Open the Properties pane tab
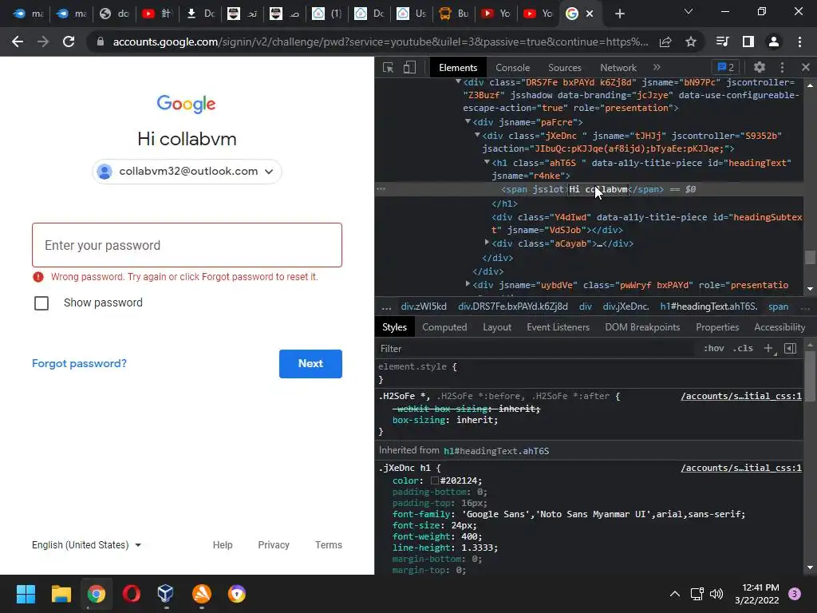The height and width of the screenshot is (613, 817). click(x=717, y=326)
